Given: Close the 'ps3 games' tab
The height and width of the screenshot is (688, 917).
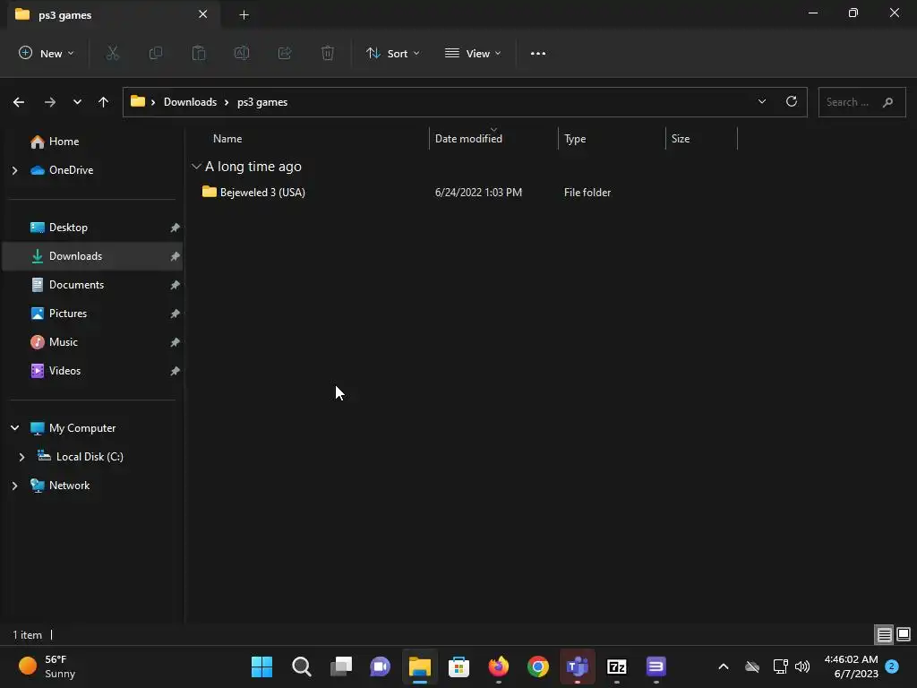Looking at the screenshot, I should click(x=203, y=14).
